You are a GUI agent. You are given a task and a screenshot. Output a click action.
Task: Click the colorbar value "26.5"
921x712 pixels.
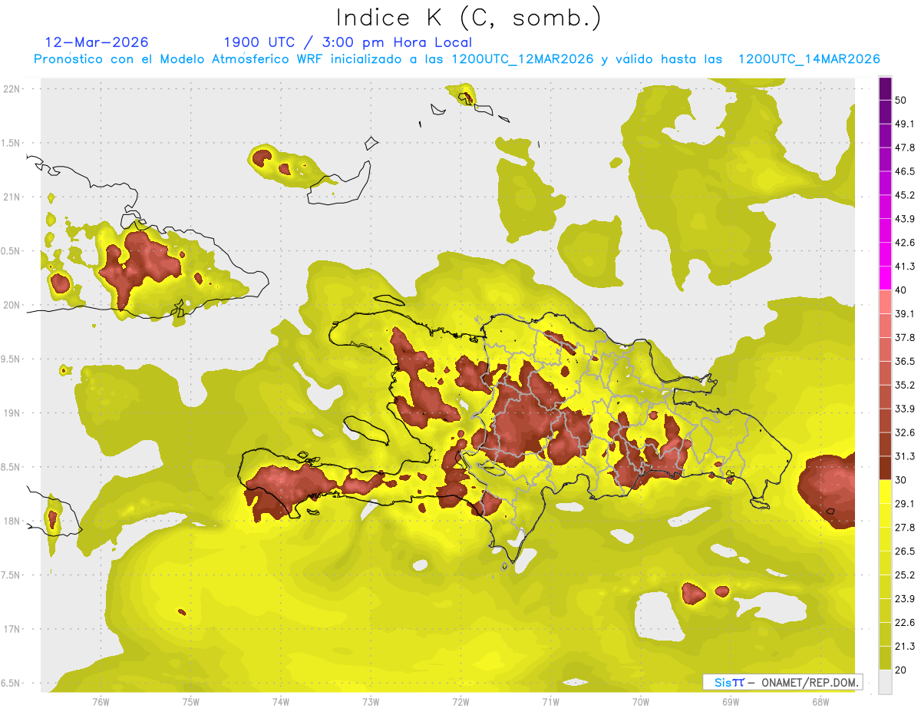point(905,551)
